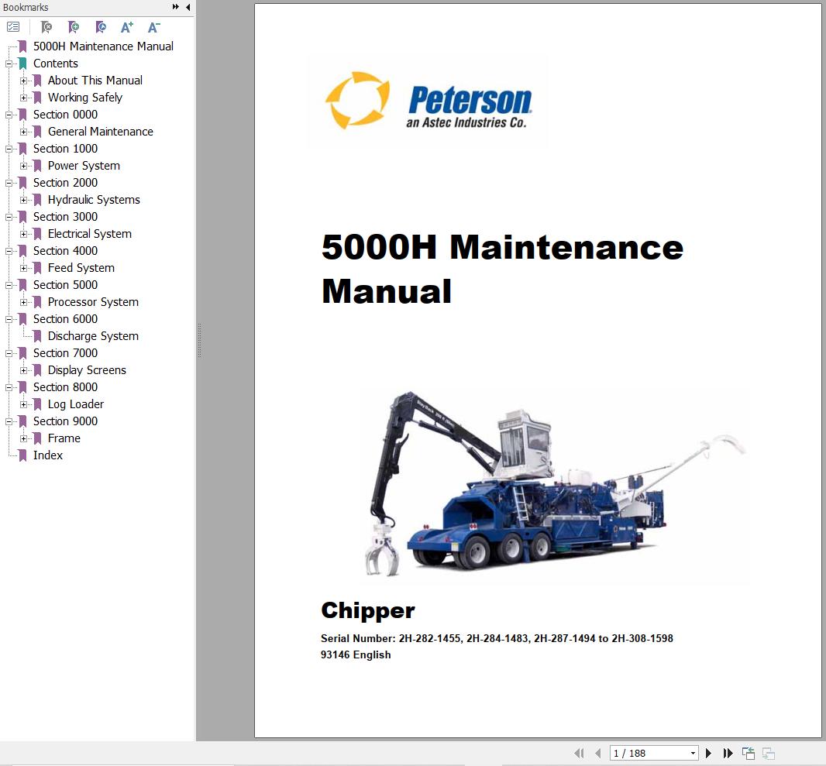Click the bookmark icon beside Feed System
This screenshot has width=826, height=766.
(37, 268)
